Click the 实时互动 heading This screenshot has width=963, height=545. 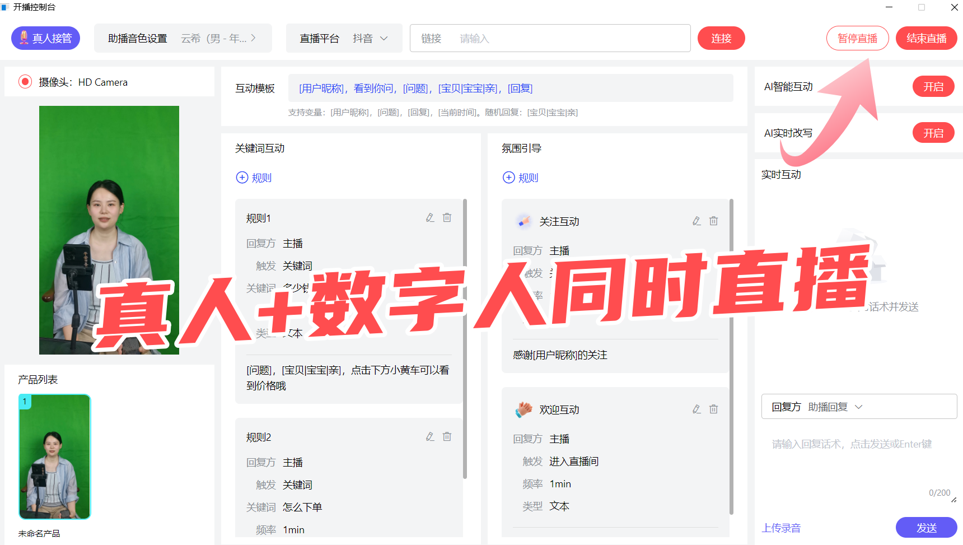coord(781,174)
